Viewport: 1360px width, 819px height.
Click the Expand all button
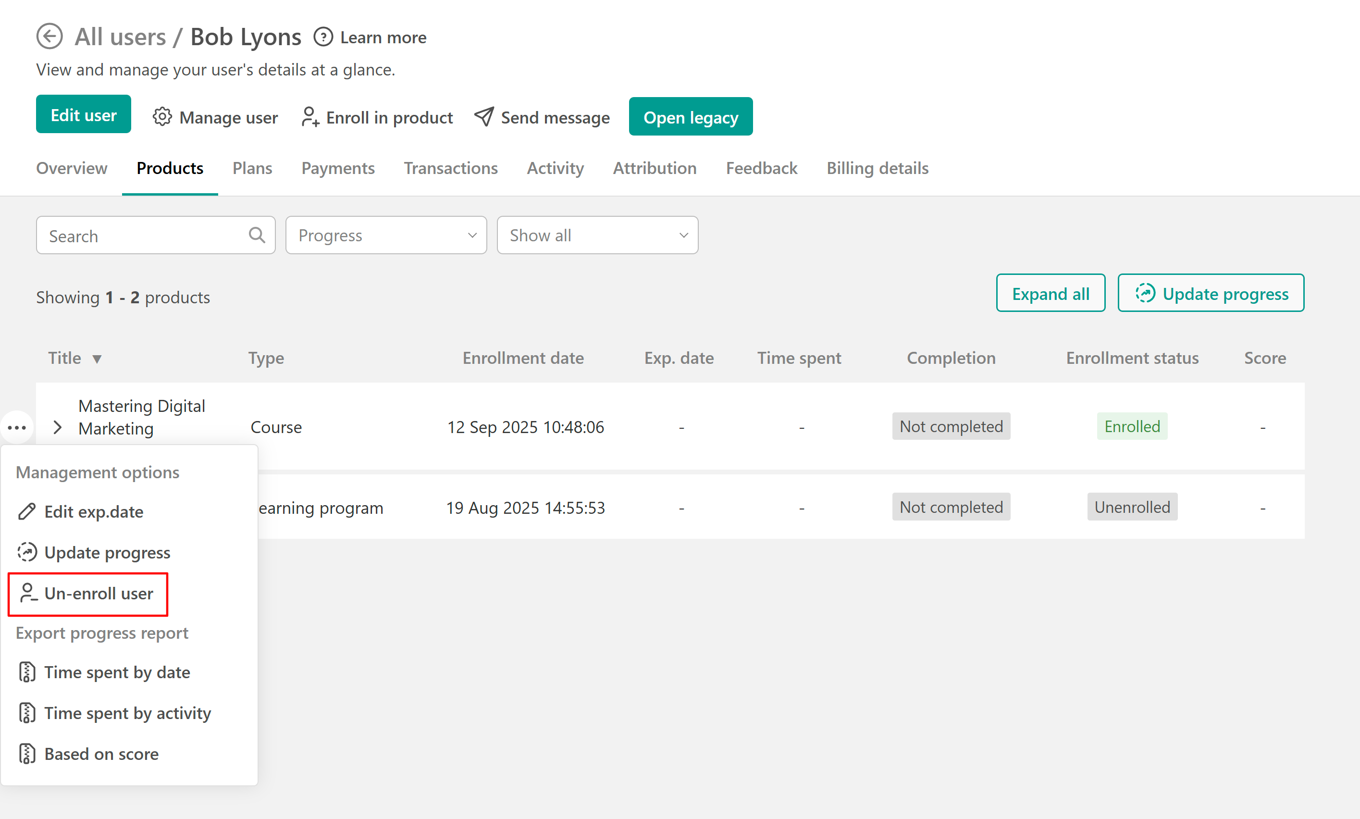pos(1051,293)
